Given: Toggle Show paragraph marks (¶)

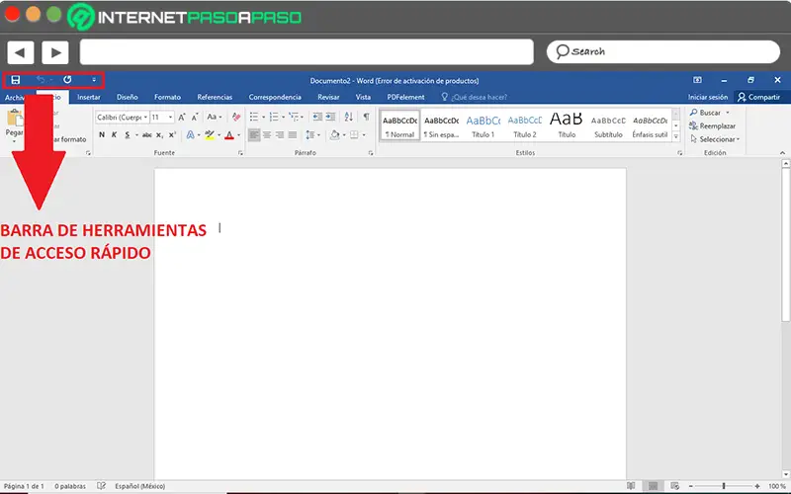Looking at the screenshot, I should (x=366, y=117).
